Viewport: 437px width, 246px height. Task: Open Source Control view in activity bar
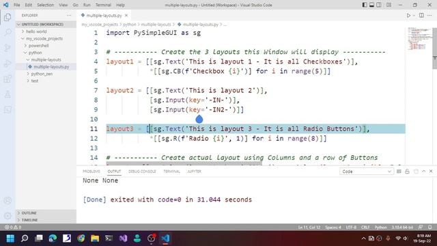[x=8, y=48]
